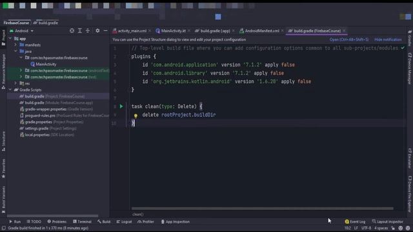The width and height of the screenshot is (413, 232).
Task: Open the Resource Manager side panel
Action: (x=3, y=72)
